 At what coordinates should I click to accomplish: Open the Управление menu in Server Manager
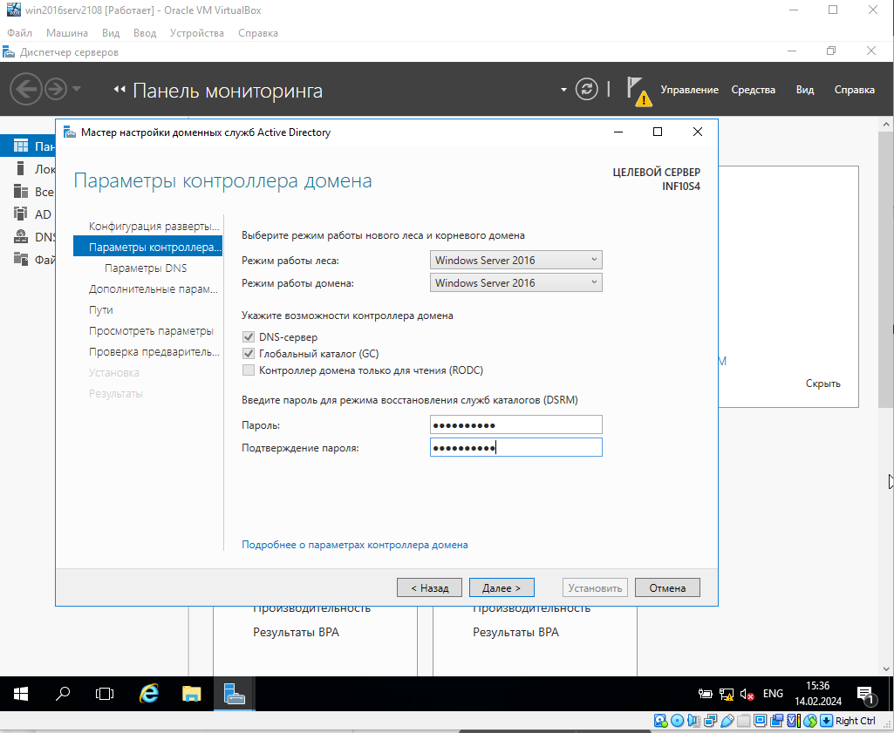pyautogui.click(x=689, y=90)
